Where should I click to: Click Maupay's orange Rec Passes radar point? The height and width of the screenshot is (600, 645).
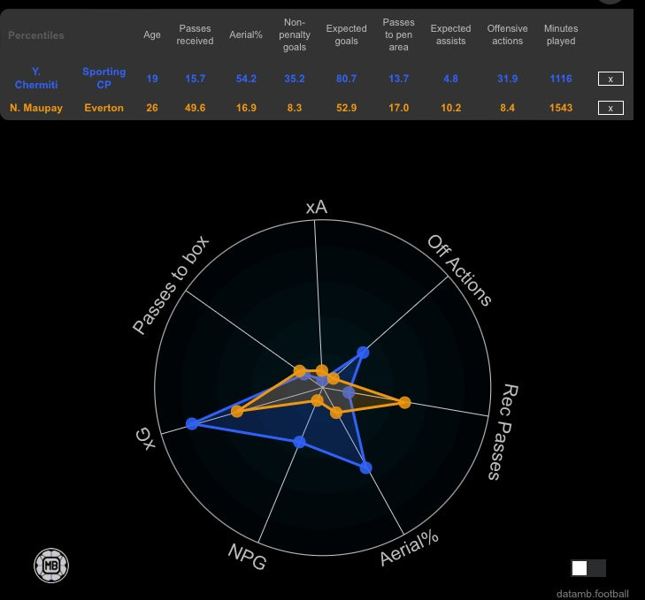coord(404,403)
